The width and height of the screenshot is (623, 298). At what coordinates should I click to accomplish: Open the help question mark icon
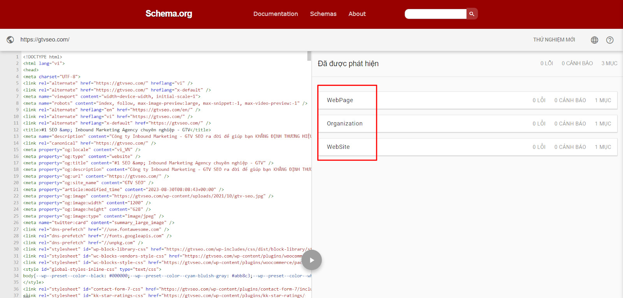[609, 40]
